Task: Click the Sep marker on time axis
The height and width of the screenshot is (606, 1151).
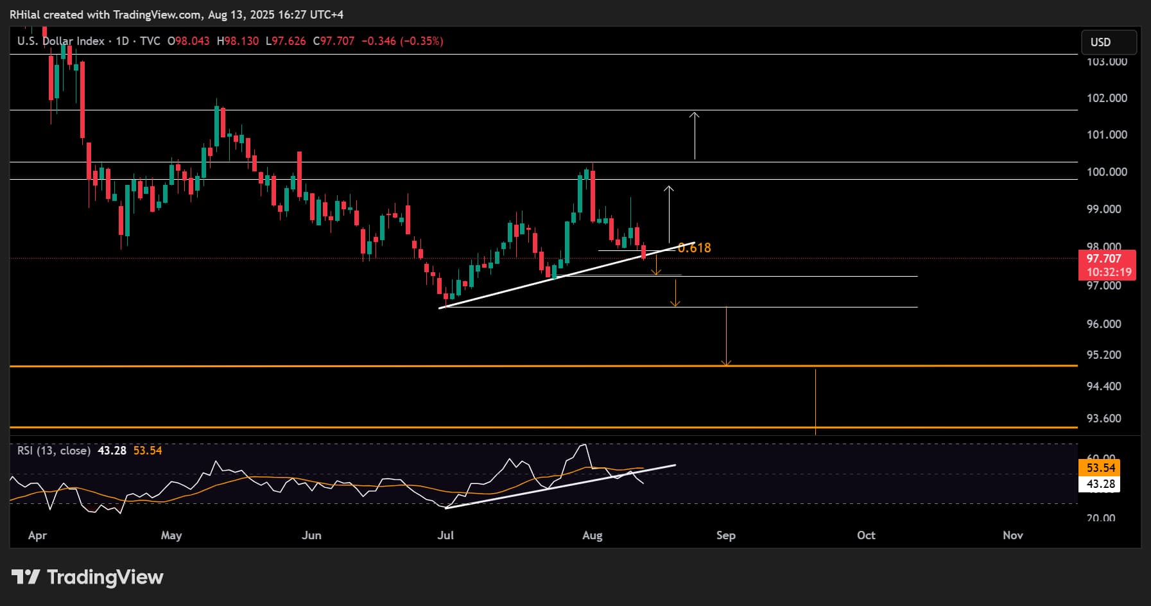Action: (x=725, y=535)
